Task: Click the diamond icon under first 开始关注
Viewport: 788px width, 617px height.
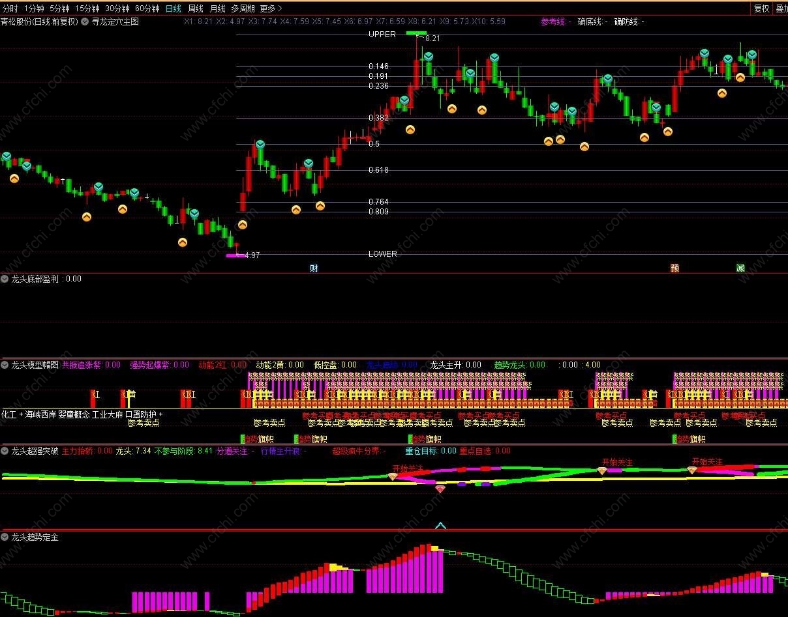Action: point(392,477)
